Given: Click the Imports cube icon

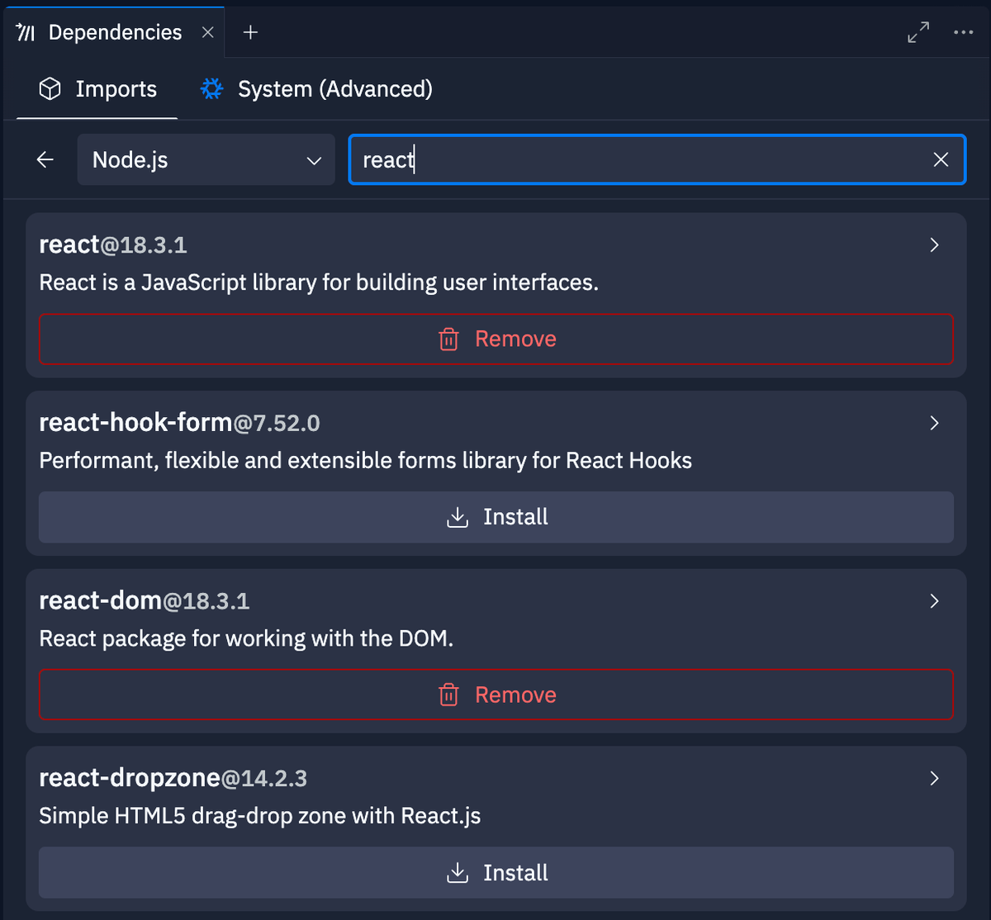Looking at the screenshot, I should pos(50,88).
